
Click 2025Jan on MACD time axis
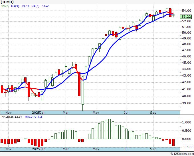39,149
